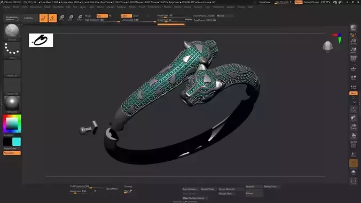Click the Mirror button in top shelf
Screen dimensions: 361x203
point(225,15)
